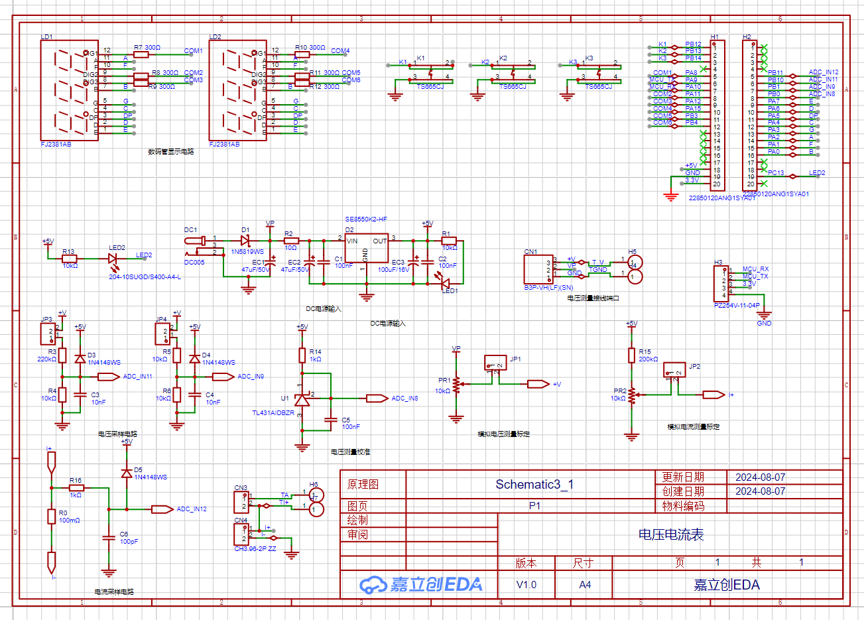The image size is (864, 620).
Task: Select push-button switch K1
Action: (x=431, y=72)
